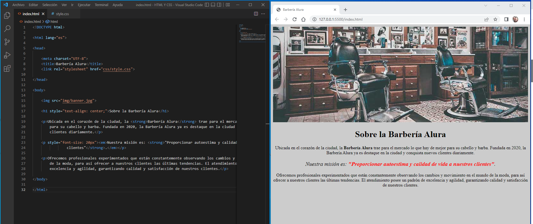533x224 pixels.
Task: Close the Barbería Alura browser tab
Action: point(335,10)
